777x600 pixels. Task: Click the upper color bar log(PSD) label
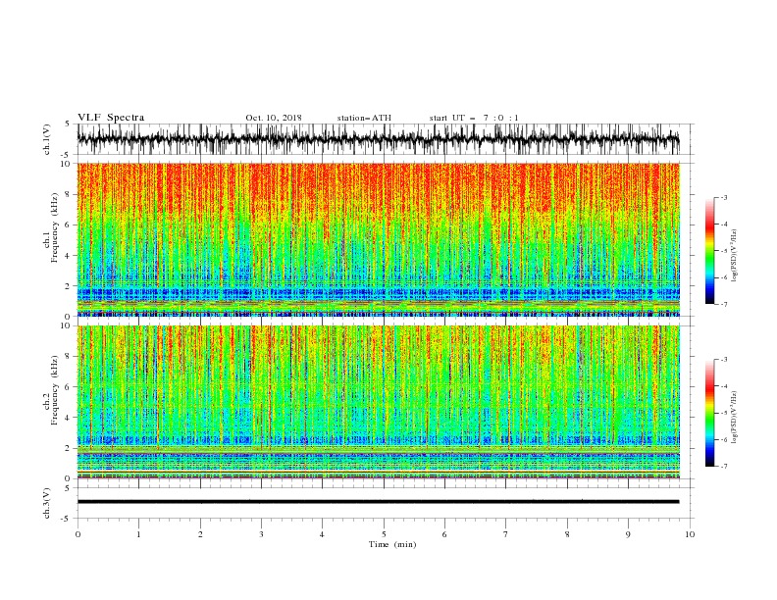pyautogui.click(x=734, y=256)
